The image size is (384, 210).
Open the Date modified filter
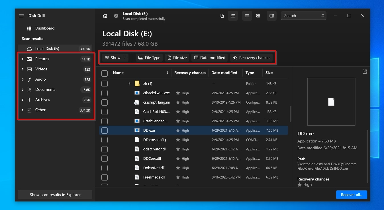point(210,58)
